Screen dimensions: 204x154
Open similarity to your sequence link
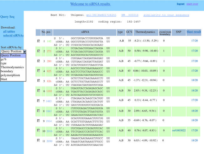click(166, 15)
